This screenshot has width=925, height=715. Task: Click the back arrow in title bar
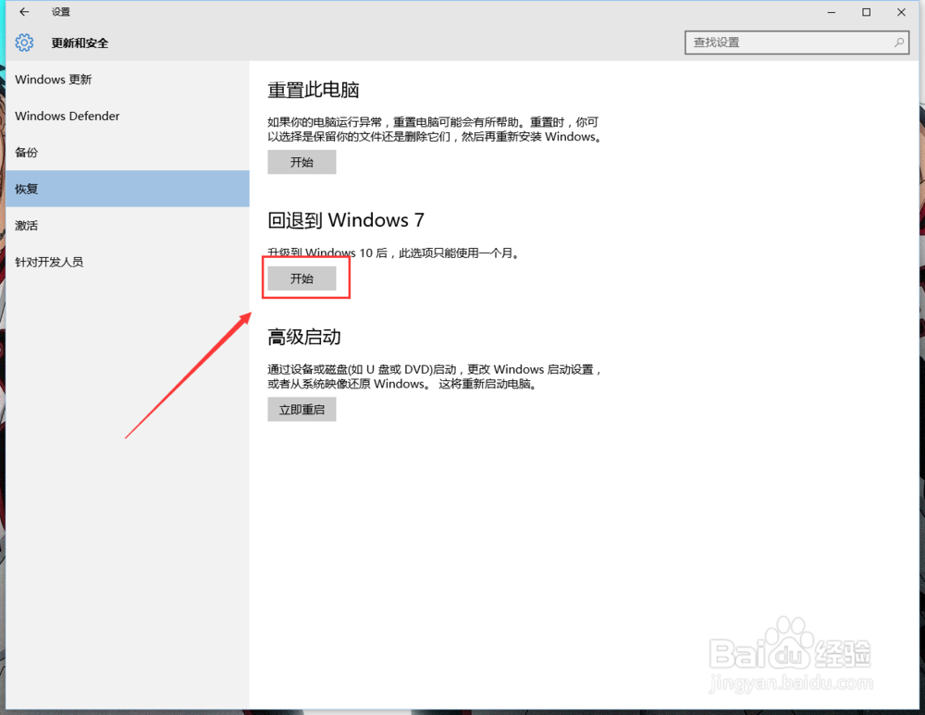tap(24, 12)
